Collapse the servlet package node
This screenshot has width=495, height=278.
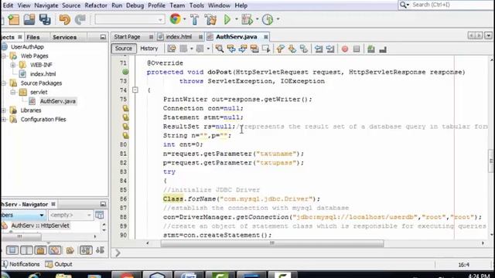tap(13, 92)
